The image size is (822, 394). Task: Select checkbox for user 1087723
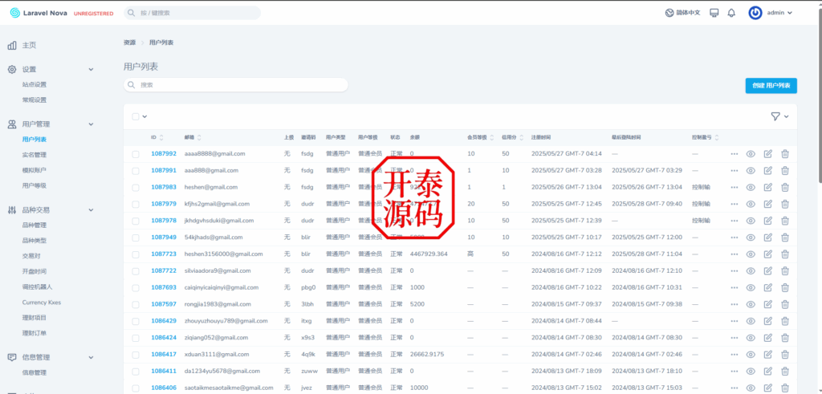click(x=136, y=254)
